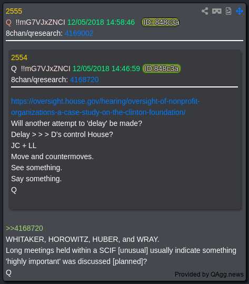Viewport: 249px width, 284px height.
Task: Open the VR goggles view icon
Action: [x=216, y=11]
